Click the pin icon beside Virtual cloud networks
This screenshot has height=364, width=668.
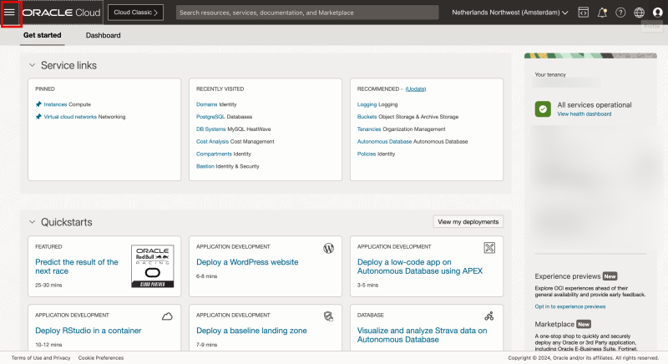point(38,117)
